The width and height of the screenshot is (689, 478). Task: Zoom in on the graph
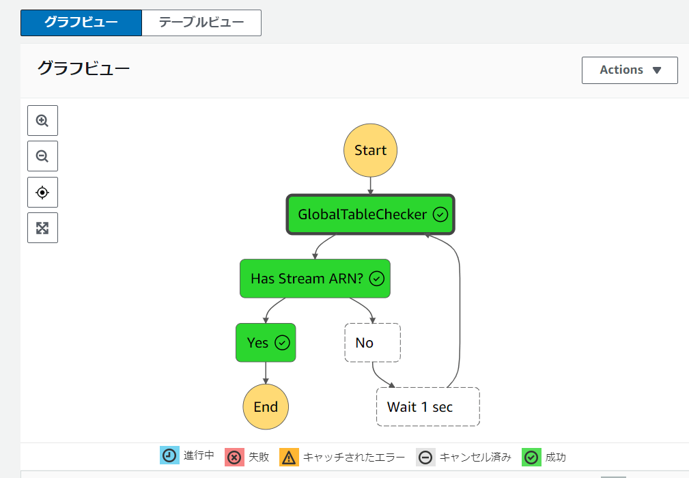(x=42, y=120)
